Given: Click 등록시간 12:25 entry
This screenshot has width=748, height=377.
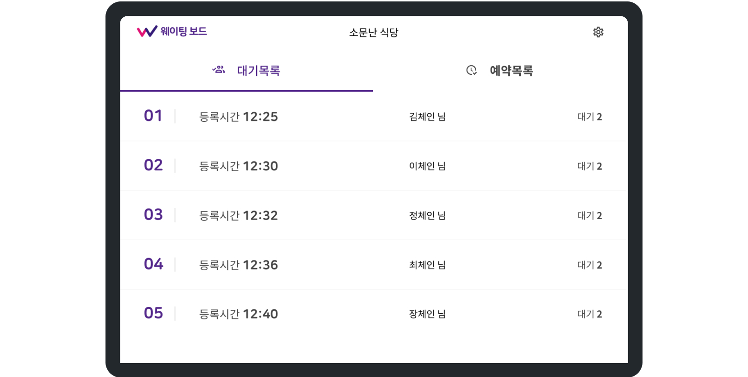Looking at the screenshot, I should tap(238, 117).
